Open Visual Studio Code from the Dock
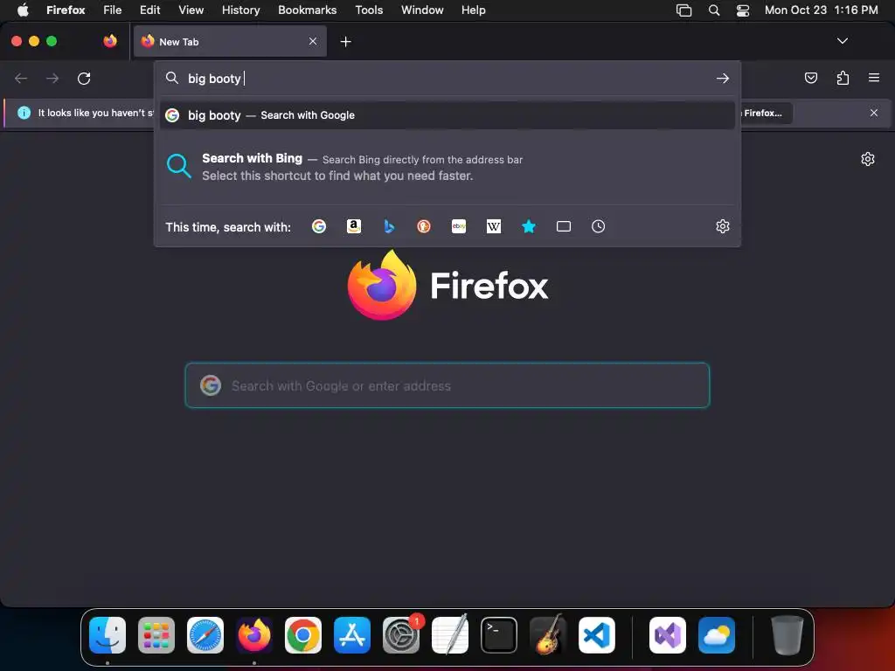 pos(597,635)
